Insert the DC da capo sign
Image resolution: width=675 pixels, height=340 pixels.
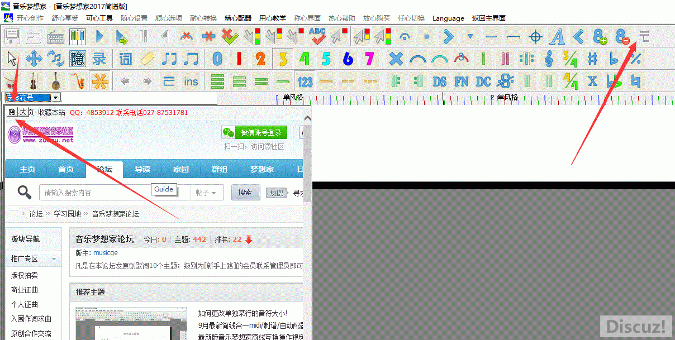coord(483,81)
